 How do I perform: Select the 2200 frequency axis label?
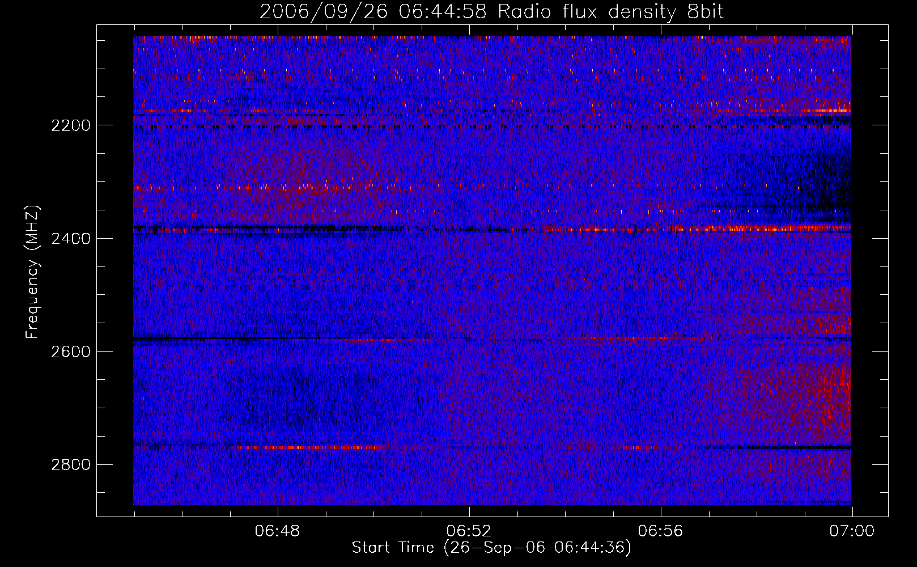(71, 125)
